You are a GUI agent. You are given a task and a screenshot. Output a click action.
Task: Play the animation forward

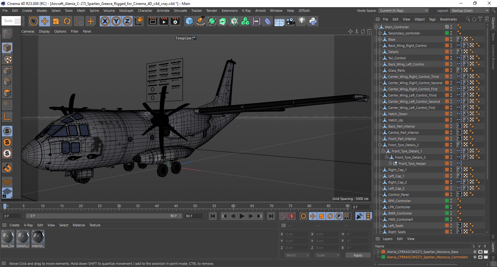(x=242, y=216)
